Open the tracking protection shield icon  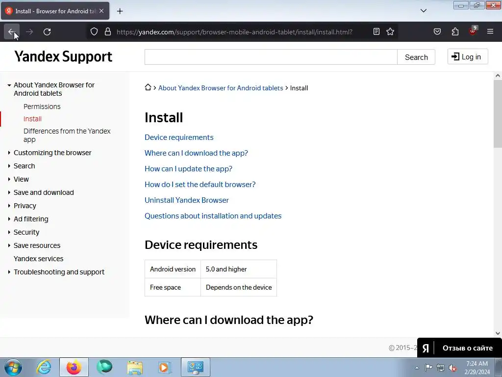coord(94,31)
